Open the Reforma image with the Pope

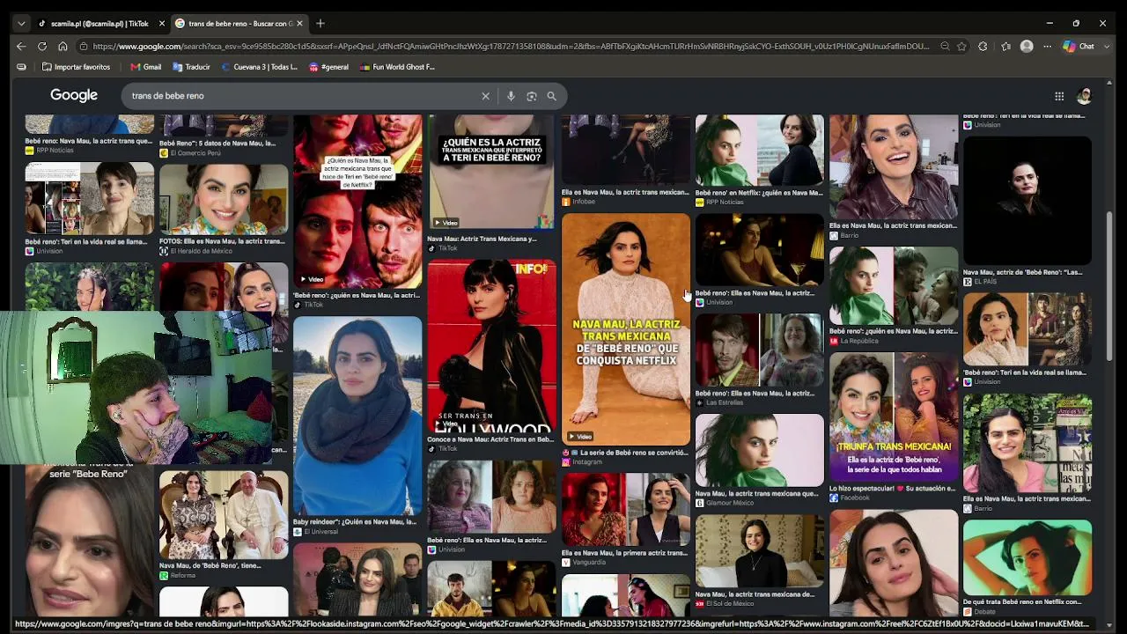[x=224, y=515]
